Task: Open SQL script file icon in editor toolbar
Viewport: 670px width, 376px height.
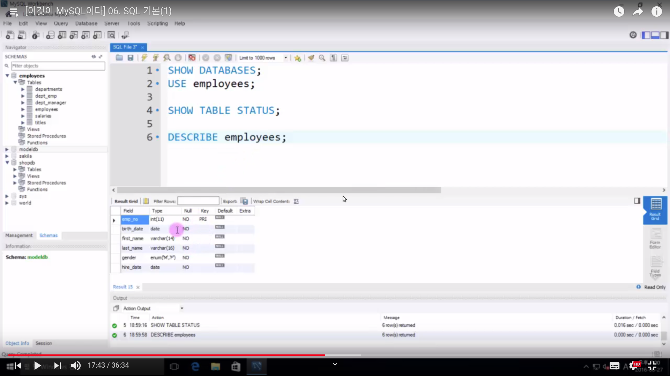Action: pyautogui.click(x=119, y=58)
